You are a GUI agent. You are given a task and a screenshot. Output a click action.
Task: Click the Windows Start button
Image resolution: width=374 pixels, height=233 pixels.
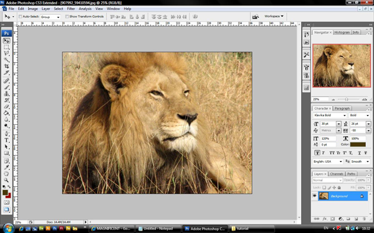pos(8,228)
